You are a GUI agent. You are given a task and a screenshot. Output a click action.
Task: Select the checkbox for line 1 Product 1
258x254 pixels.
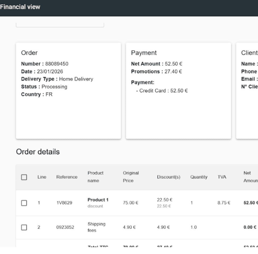(x=24, y=203)
